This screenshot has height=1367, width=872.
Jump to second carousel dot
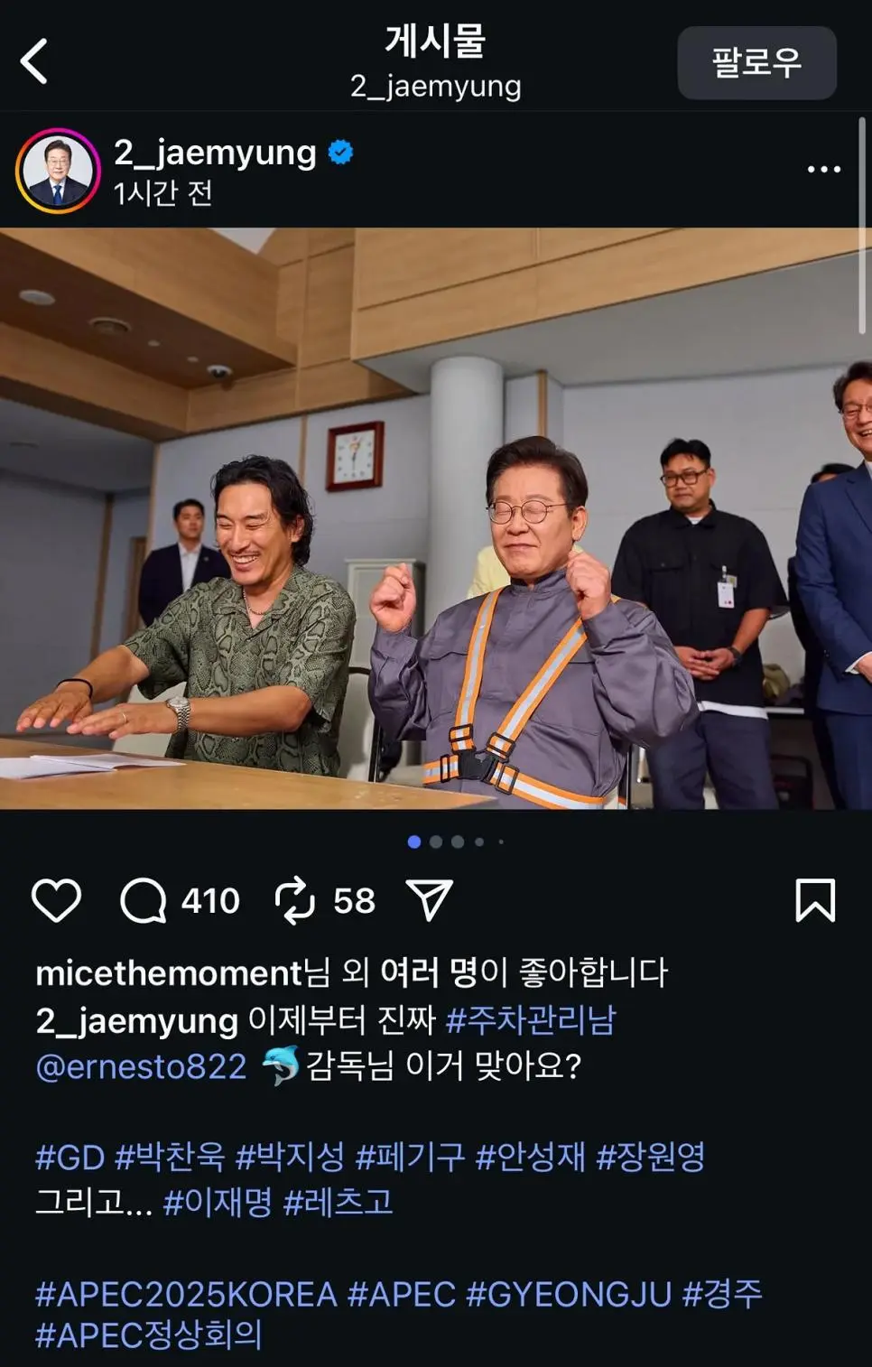(436, 842)
